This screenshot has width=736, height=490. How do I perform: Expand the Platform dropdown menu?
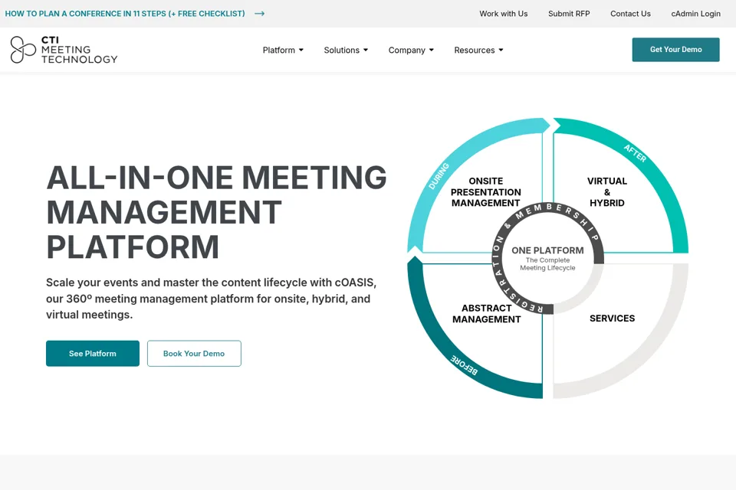283,51
